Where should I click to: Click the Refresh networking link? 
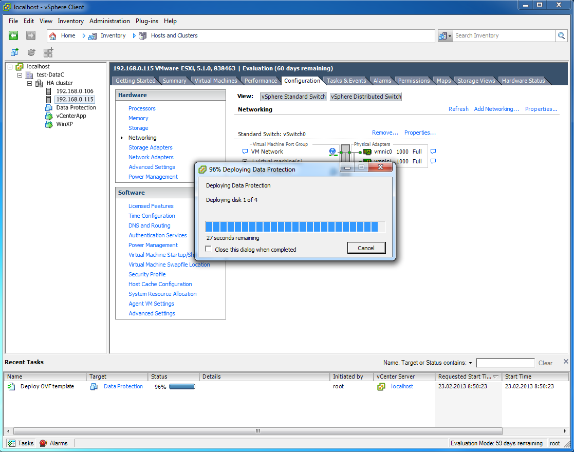click(458, 109)
